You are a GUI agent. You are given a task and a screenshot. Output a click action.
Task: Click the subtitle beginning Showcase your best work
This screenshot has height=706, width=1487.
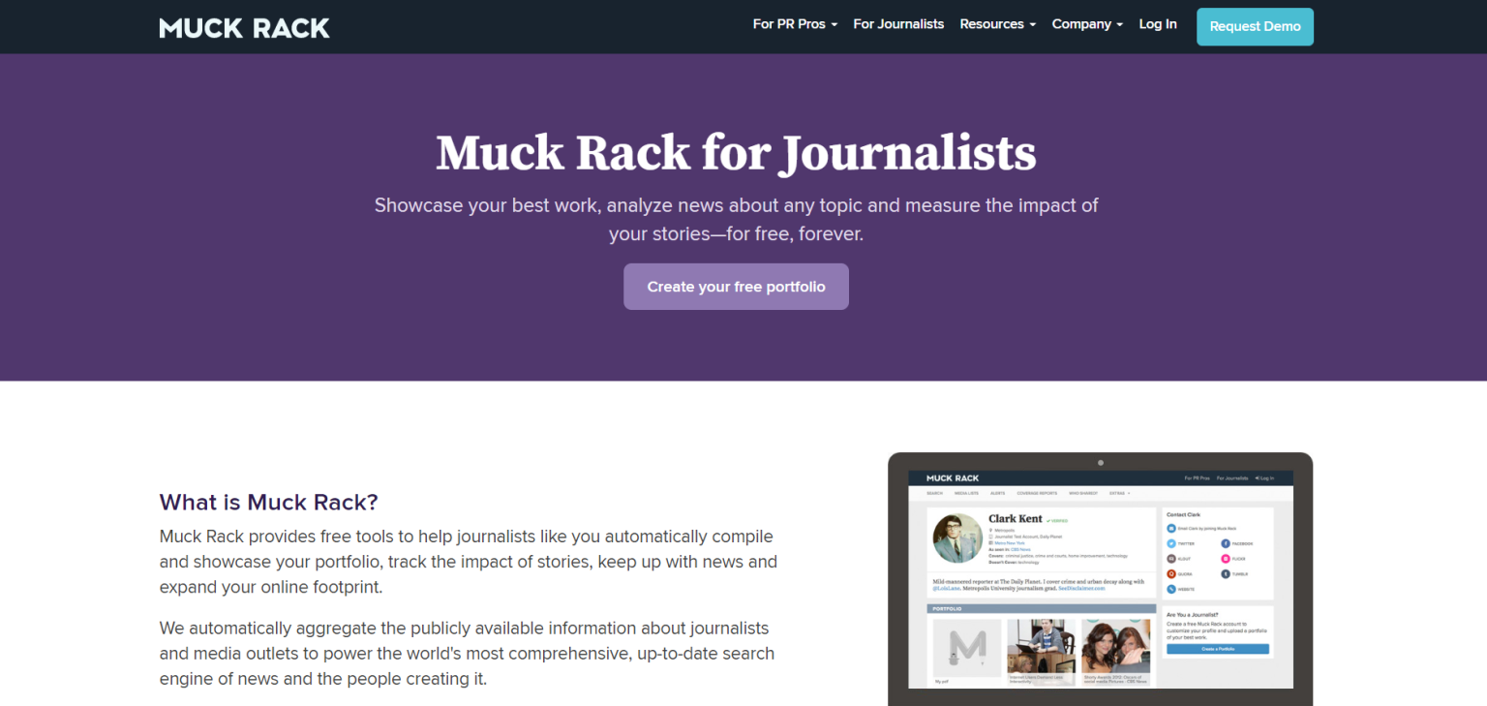click(x=736, y=220)
